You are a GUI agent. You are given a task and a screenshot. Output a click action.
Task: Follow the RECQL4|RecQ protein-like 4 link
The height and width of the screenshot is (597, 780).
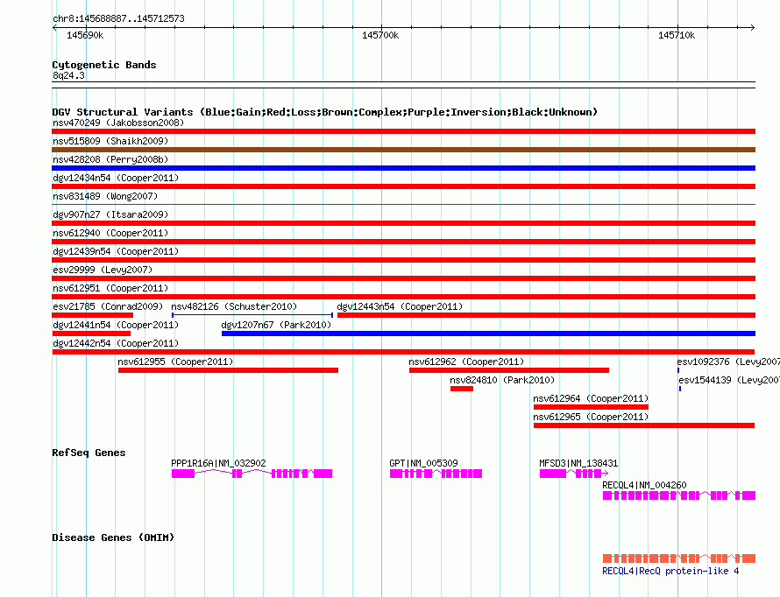670,571
